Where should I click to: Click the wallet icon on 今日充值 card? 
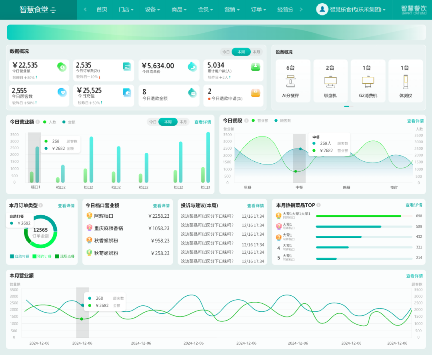pos(127,92)
